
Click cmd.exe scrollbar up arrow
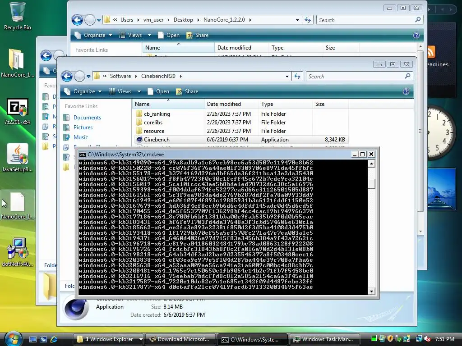[x=372, y=164]
